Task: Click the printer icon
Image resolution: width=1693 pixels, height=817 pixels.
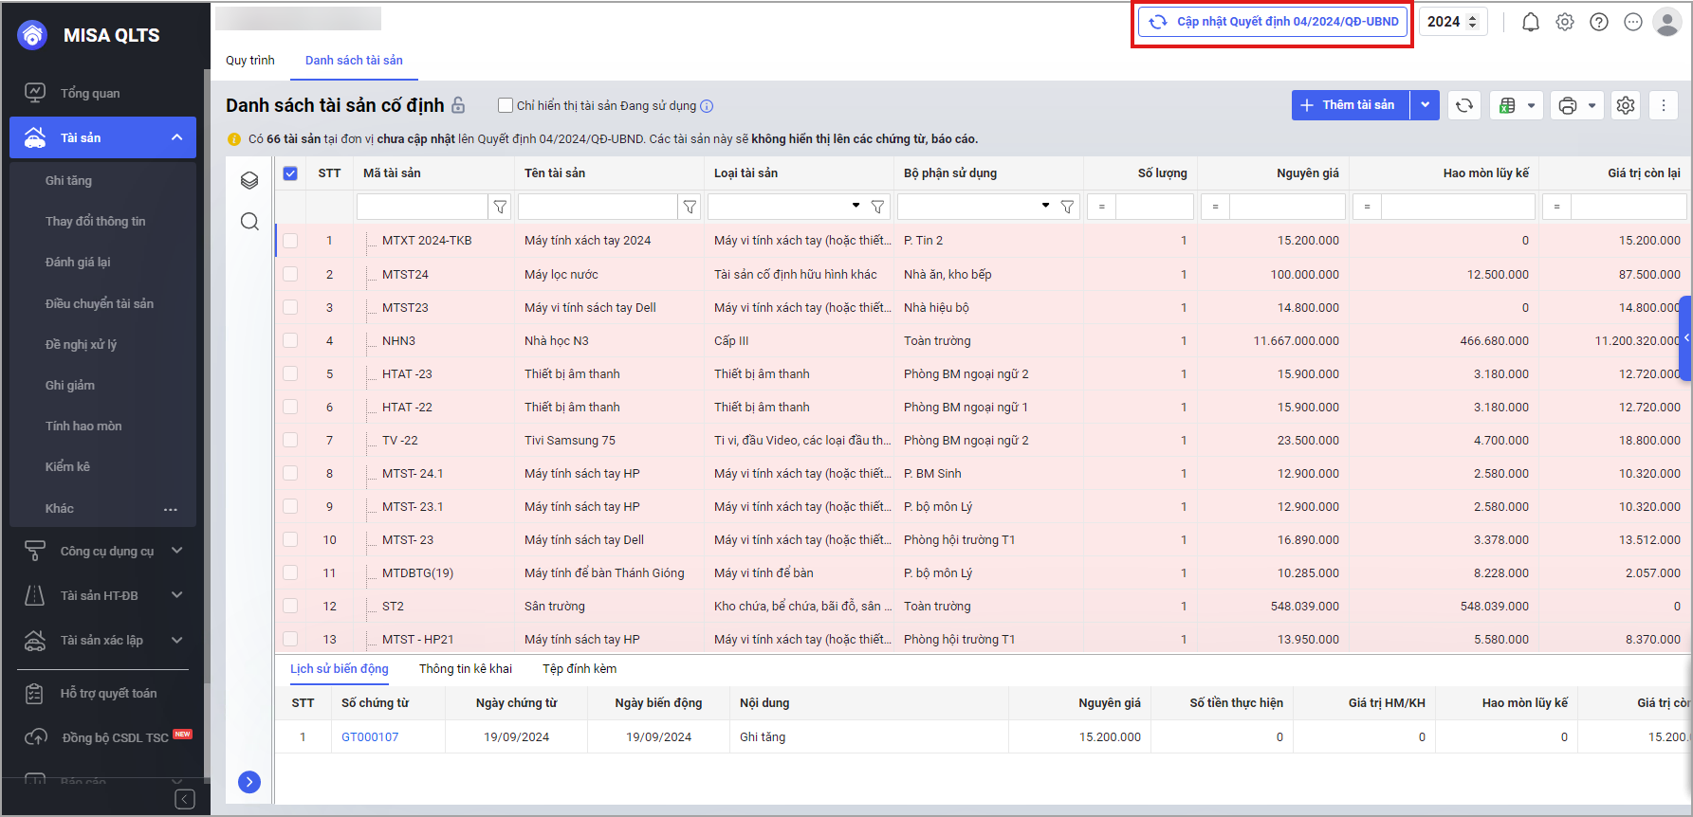Action: pos(1568,105)
